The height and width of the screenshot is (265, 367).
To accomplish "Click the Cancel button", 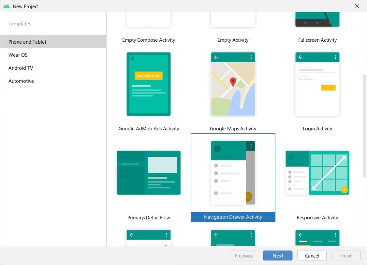I will tap(312, 256).
